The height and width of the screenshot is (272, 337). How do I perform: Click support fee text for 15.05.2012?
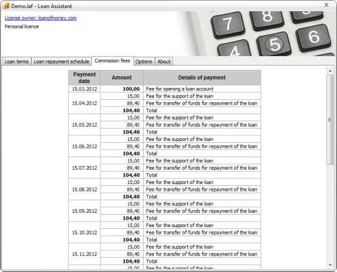pos(180,118)
